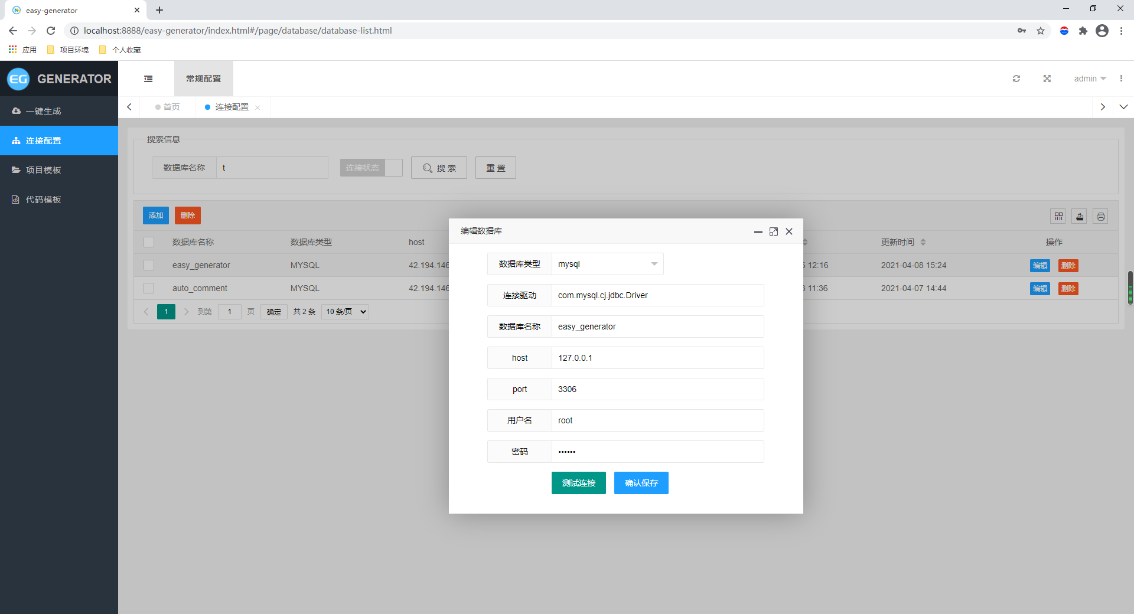
Task: Click the print table icon
Action: pos(1101,217)
